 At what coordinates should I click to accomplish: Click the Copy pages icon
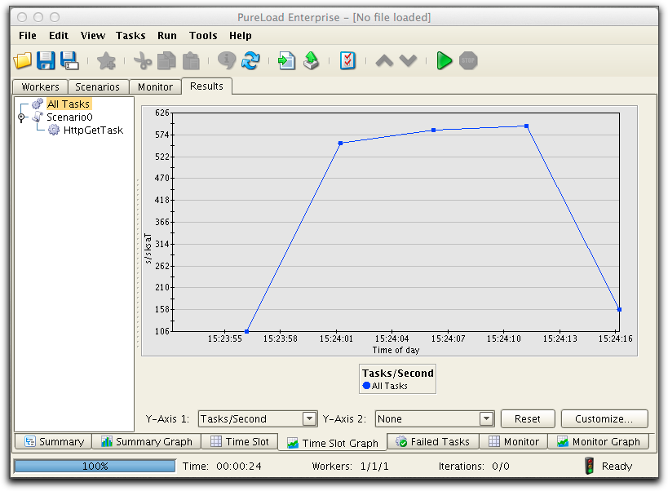click(x=166, y=60)
